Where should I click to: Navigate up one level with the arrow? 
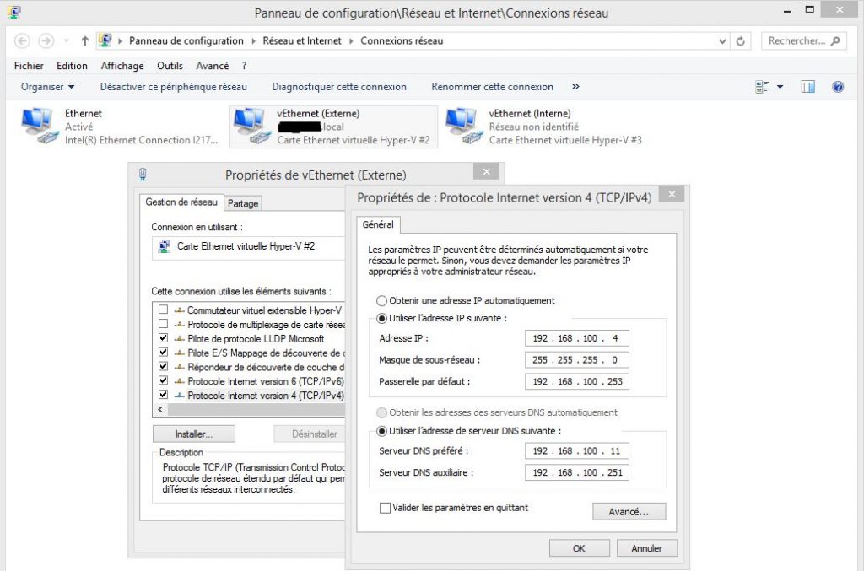pyautogui.click(x=84, y=40)
